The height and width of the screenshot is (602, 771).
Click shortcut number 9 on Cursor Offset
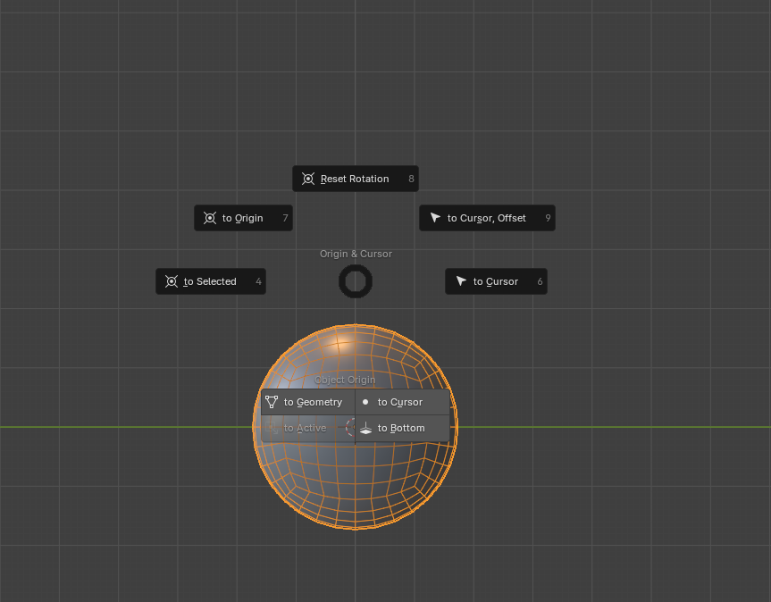click(548, 218)
